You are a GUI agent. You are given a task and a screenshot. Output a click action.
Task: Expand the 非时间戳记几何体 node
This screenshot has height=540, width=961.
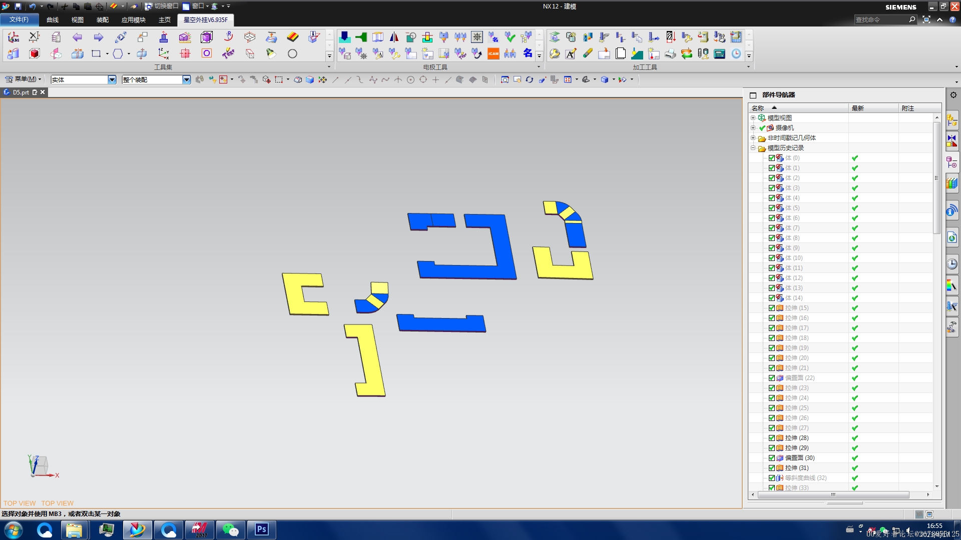click(753, 138)
